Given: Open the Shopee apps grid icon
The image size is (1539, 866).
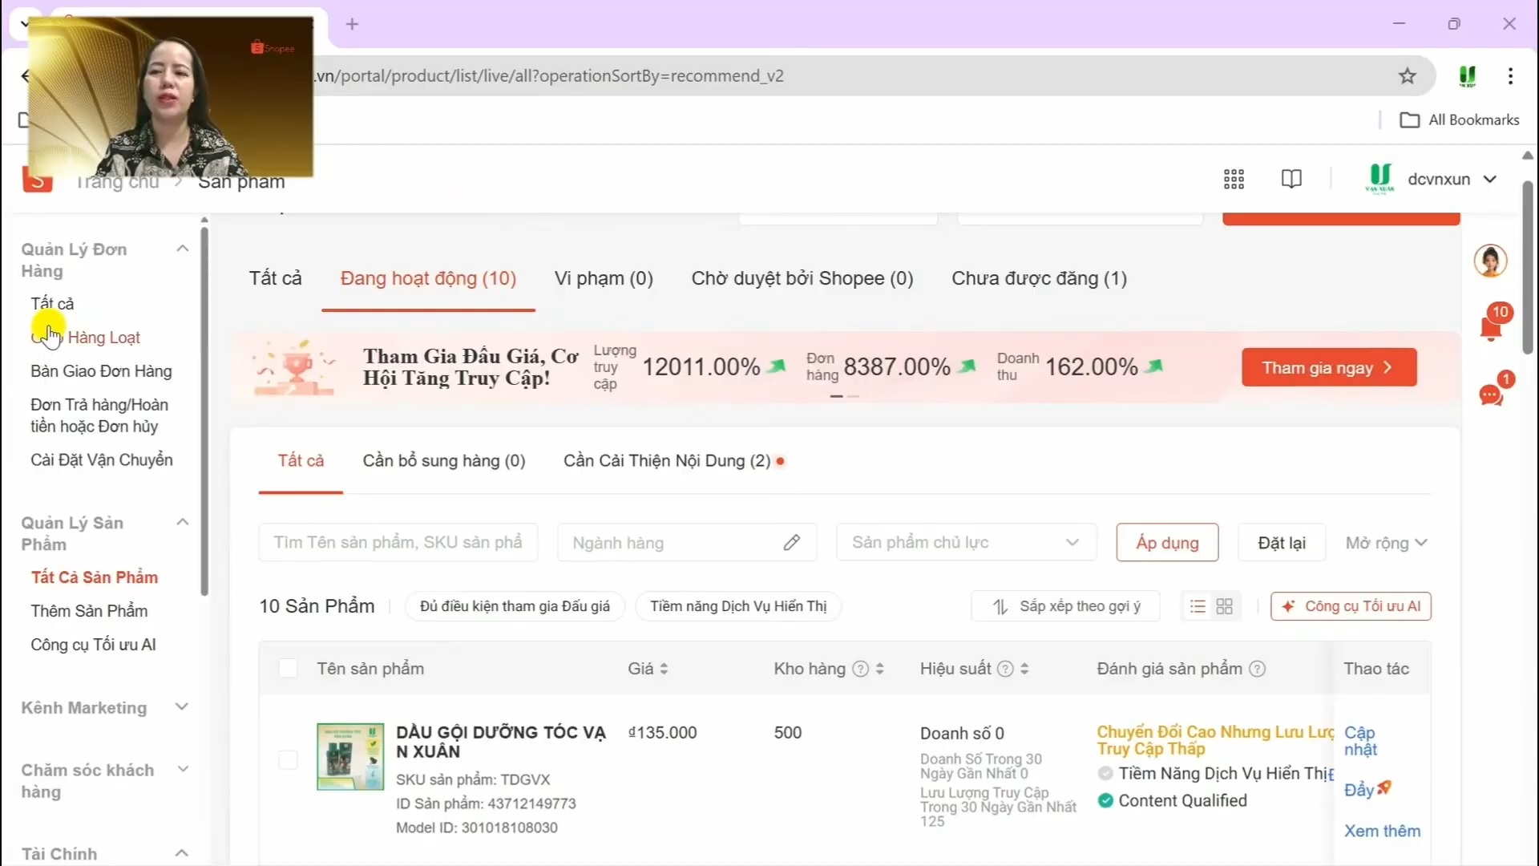Looking at the screenshot, I should click(1234, 179).
